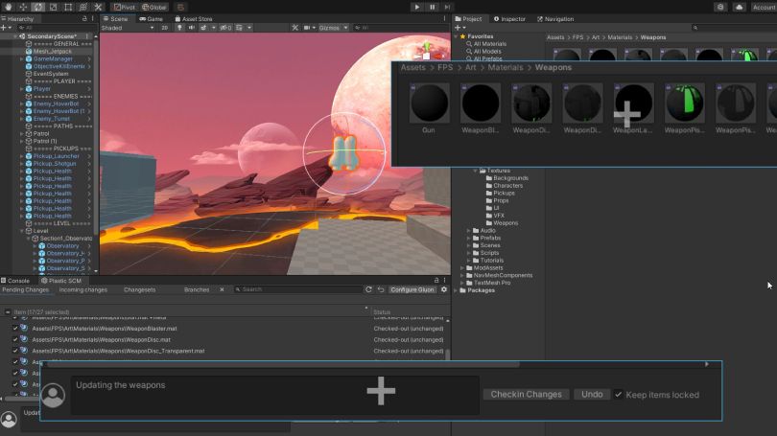Uncheck the WeaponDisc_Transparent.mat checkbox
777x436 pixels.
(15, 352)
